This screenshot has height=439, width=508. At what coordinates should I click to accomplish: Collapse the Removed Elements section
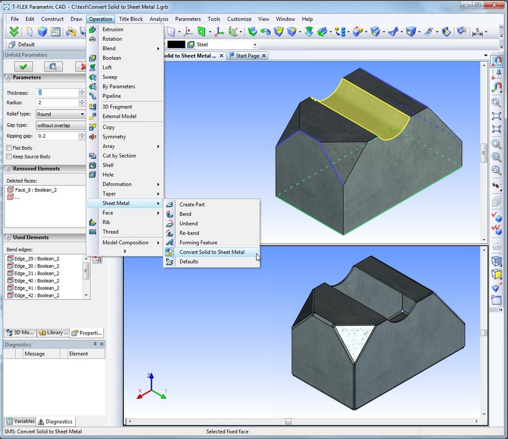(x=8, y=169)
